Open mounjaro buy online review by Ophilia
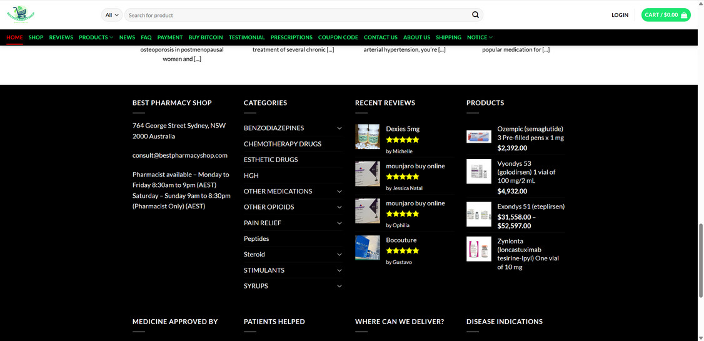Image resolution: width=704 pixels, height=341 pixels. pos(415,203)
